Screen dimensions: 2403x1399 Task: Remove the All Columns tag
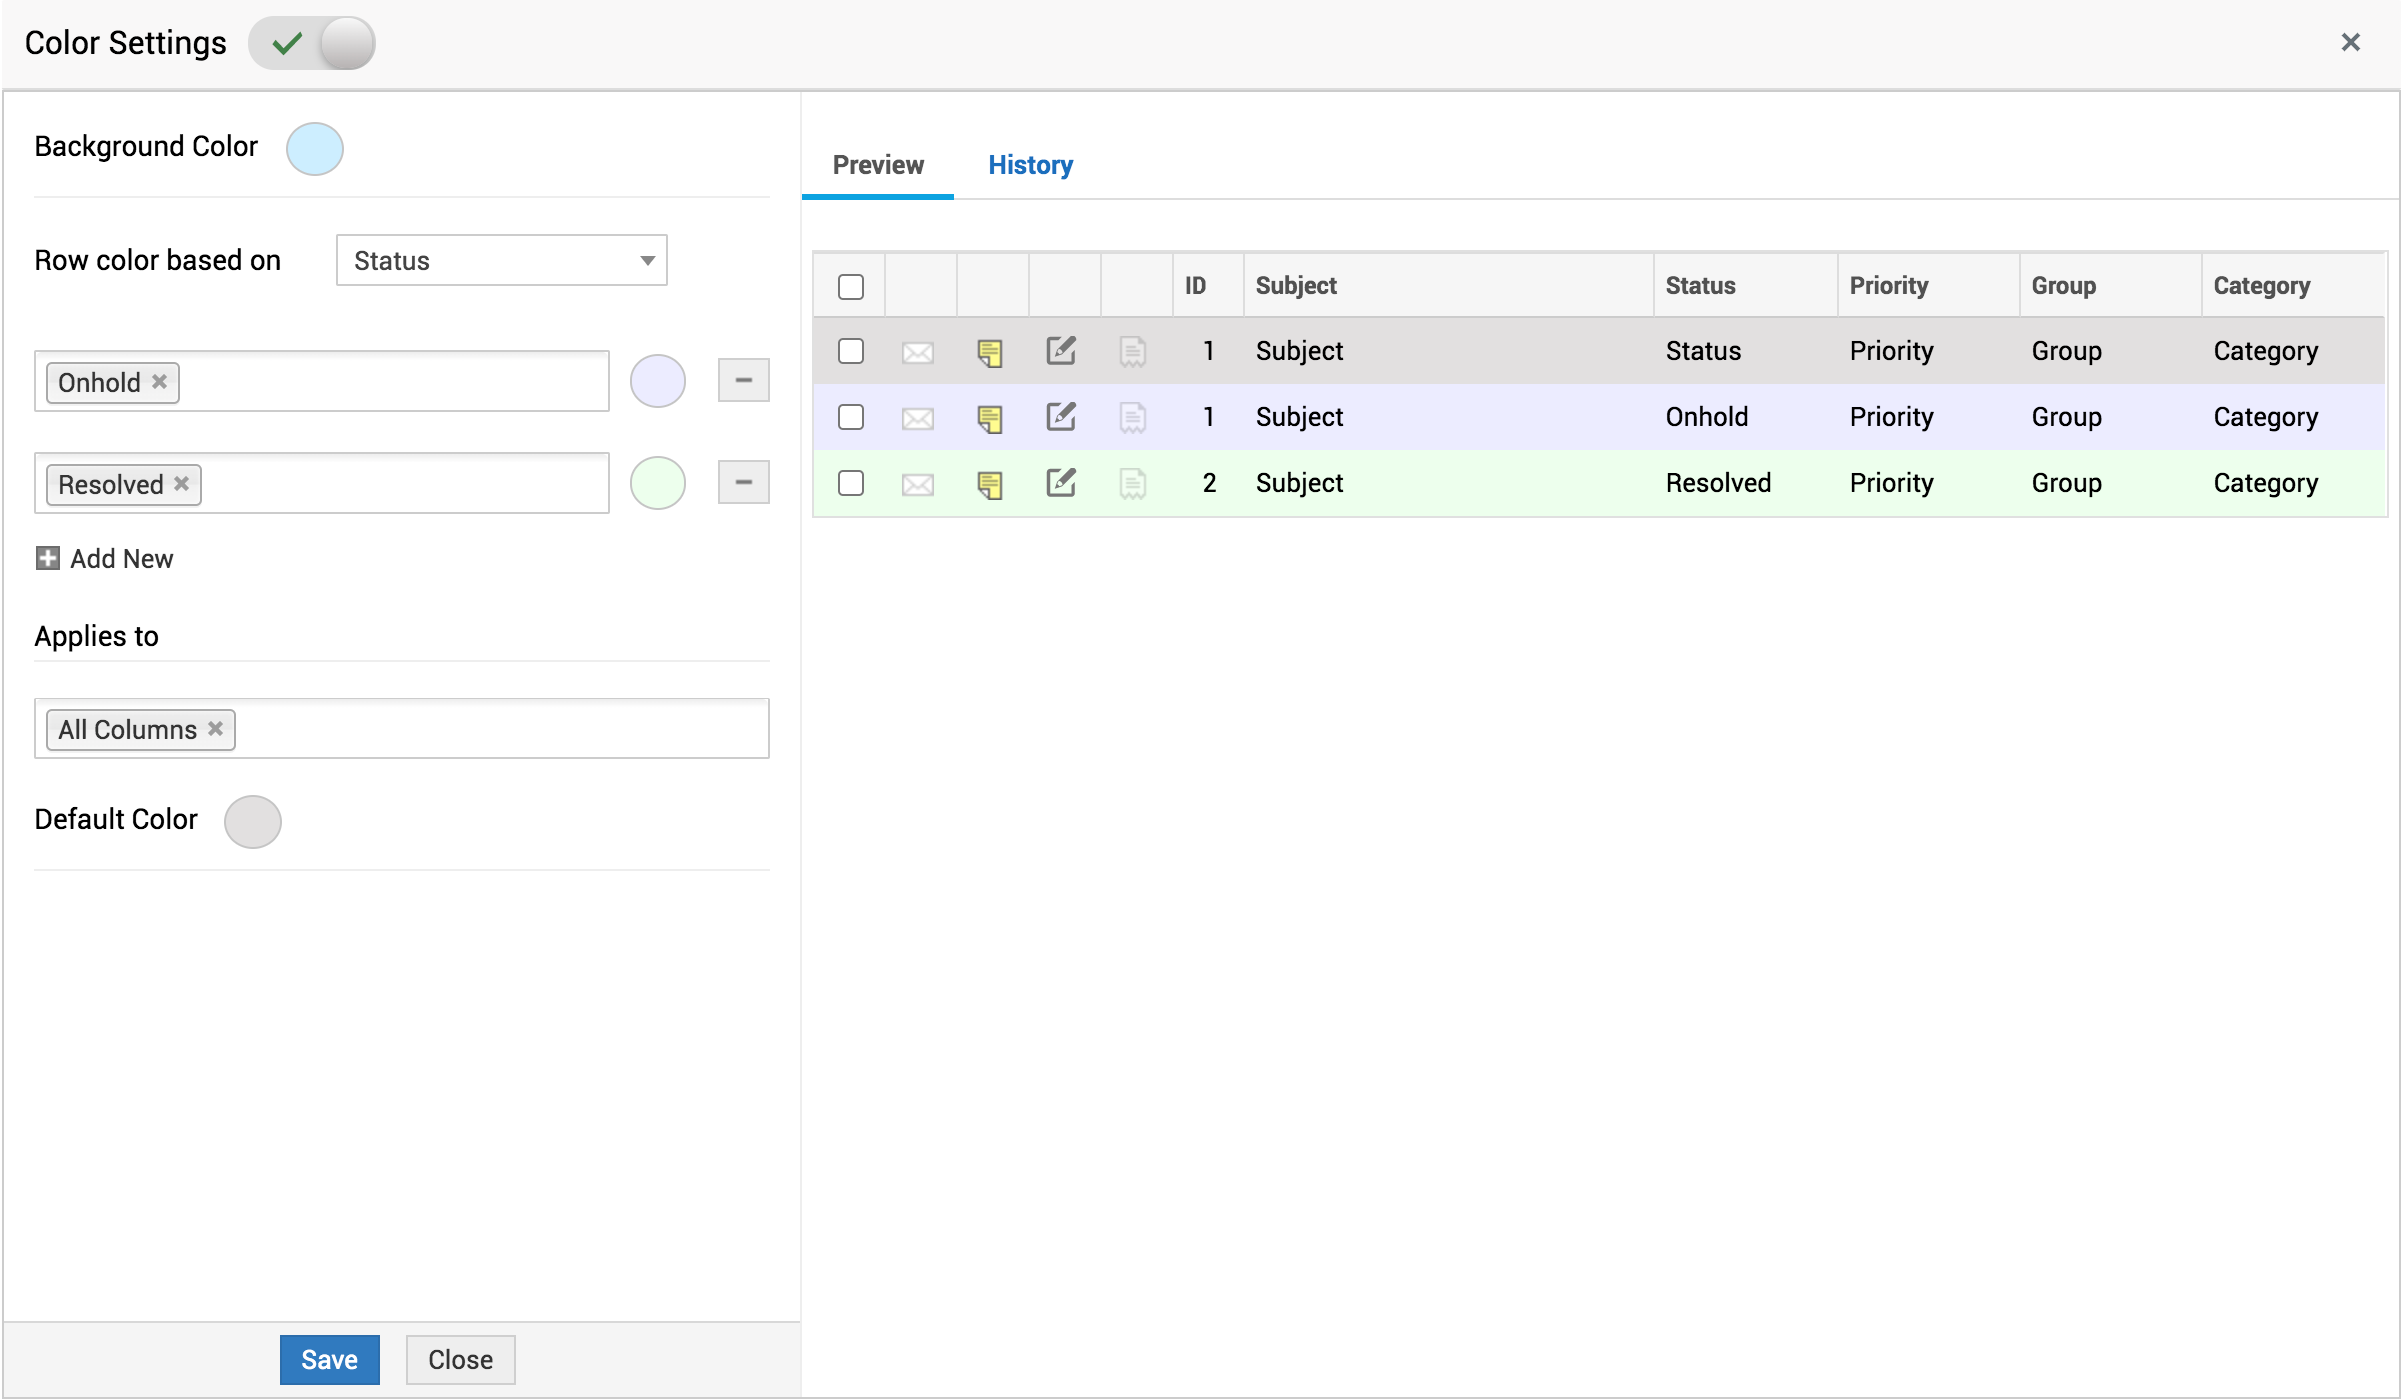(x=215, y=729)
